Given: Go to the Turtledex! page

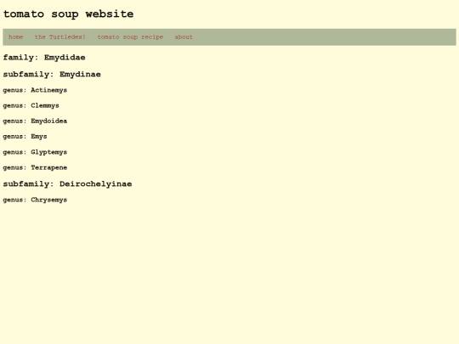Looking at the screenshot, I should [x=60, y=37].
